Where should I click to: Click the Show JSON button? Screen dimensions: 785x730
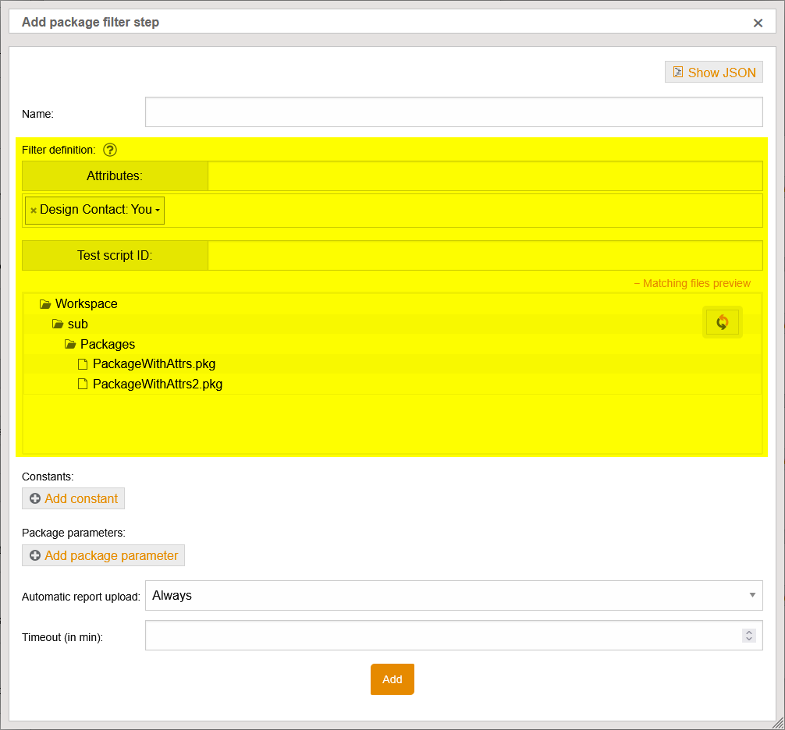point(713,72)
